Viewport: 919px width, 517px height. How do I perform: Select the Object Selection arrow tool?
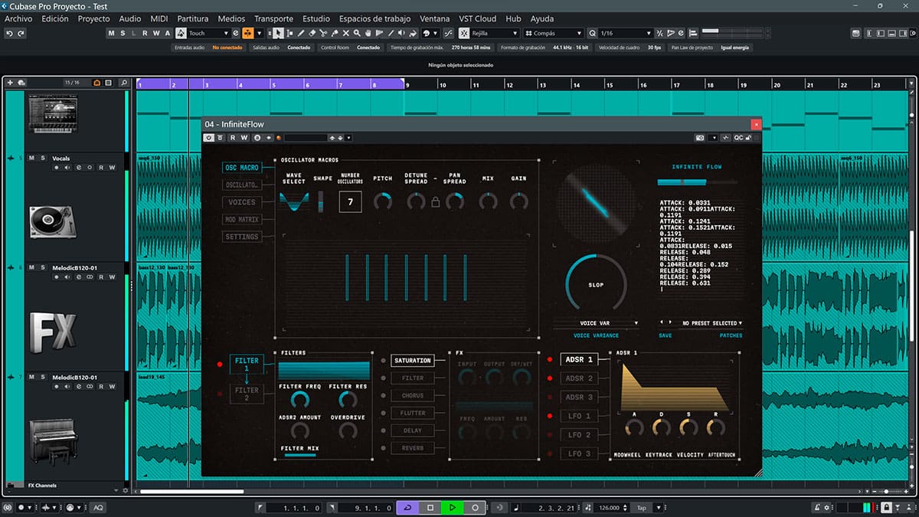[278, 33]
